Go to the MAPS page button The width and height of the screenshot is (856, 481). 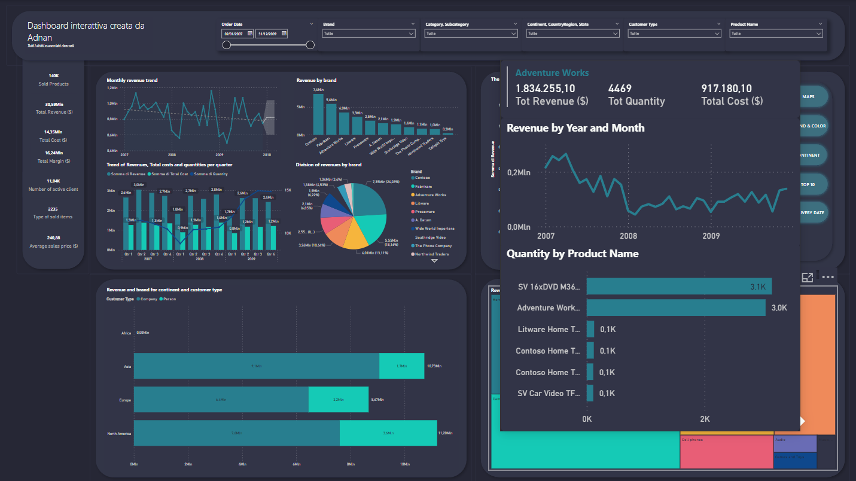814,96
